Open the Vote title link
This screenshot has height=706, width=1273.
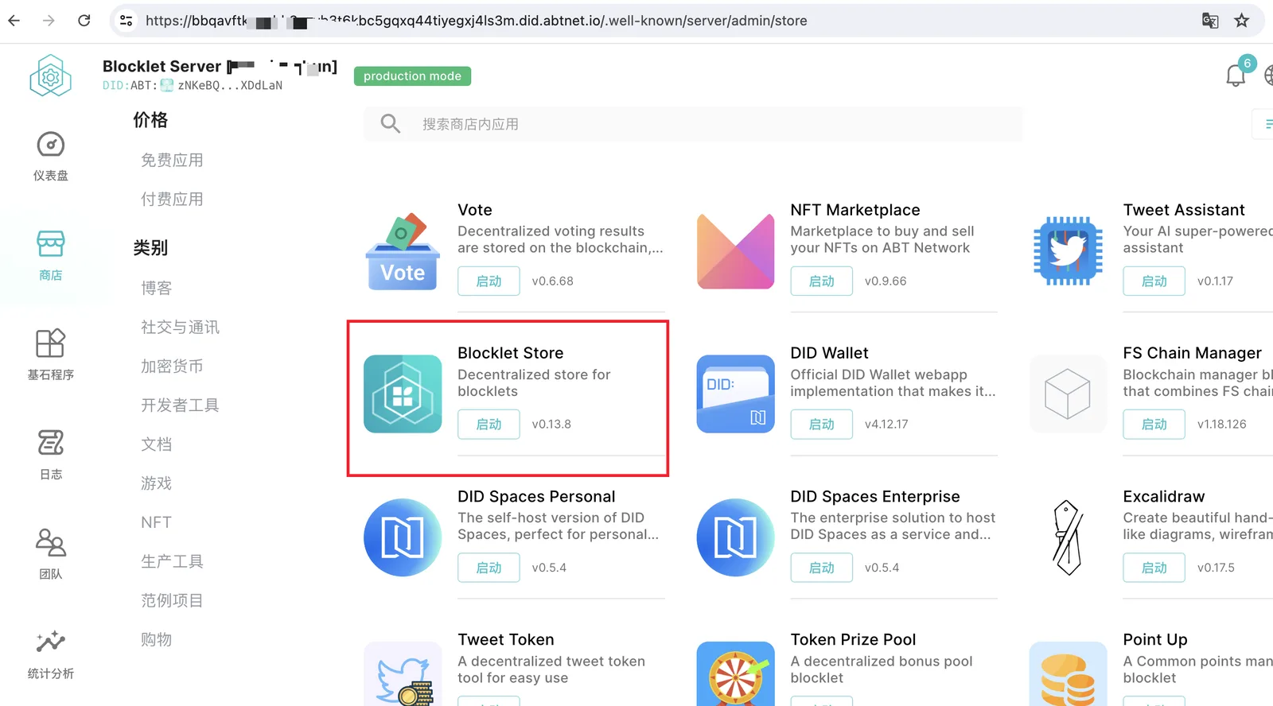[x=475, y=210]
